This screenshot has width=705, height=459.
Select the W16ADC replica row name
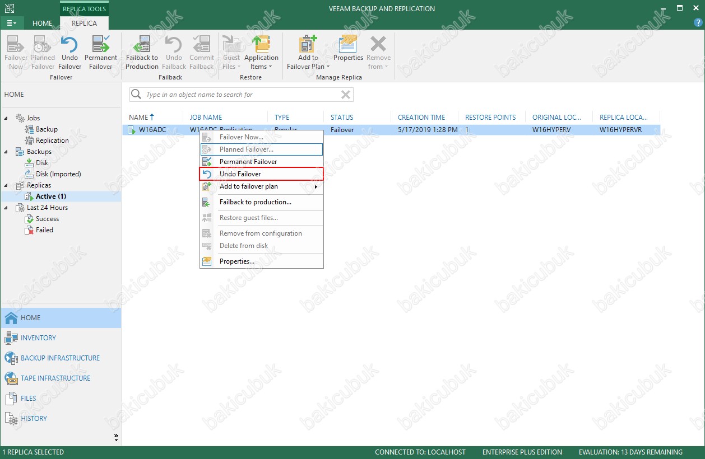point(152,130)
